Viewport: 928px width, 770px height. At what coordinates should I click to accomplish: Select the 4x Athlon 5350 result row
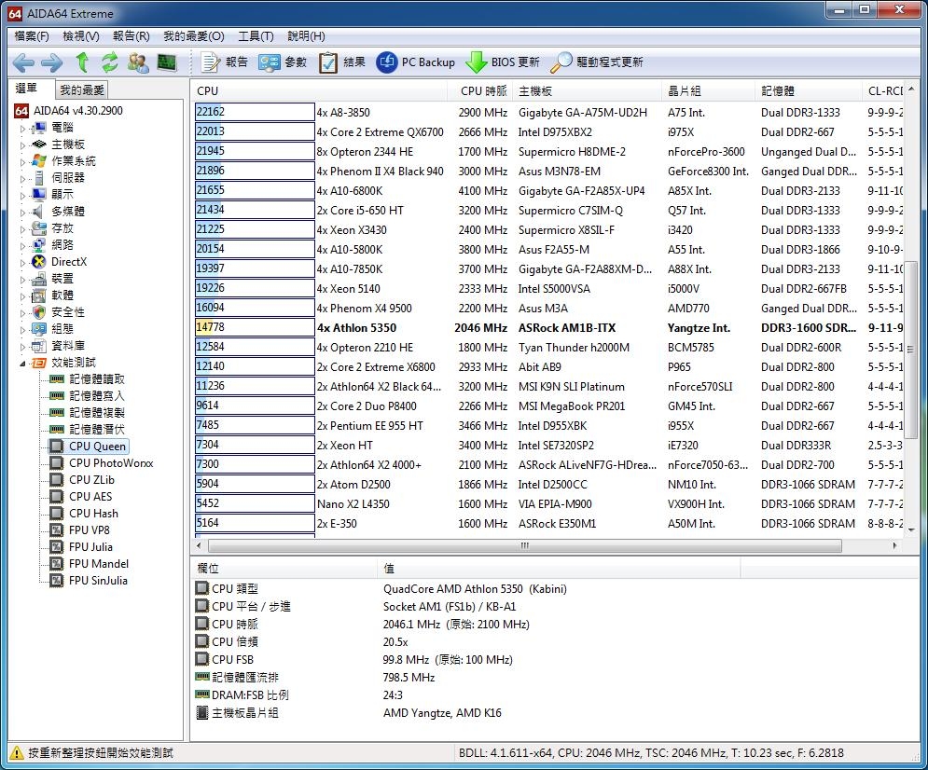[x=548, y=327]
